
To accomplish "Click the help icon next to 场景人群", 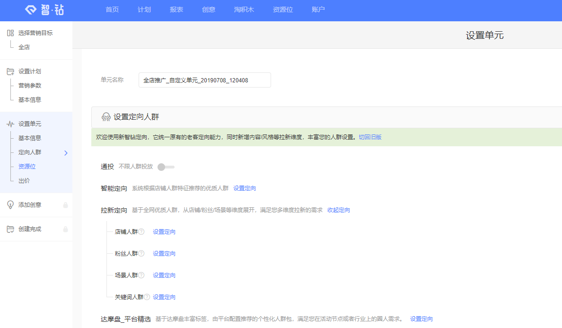I will [x=141, y=275].
